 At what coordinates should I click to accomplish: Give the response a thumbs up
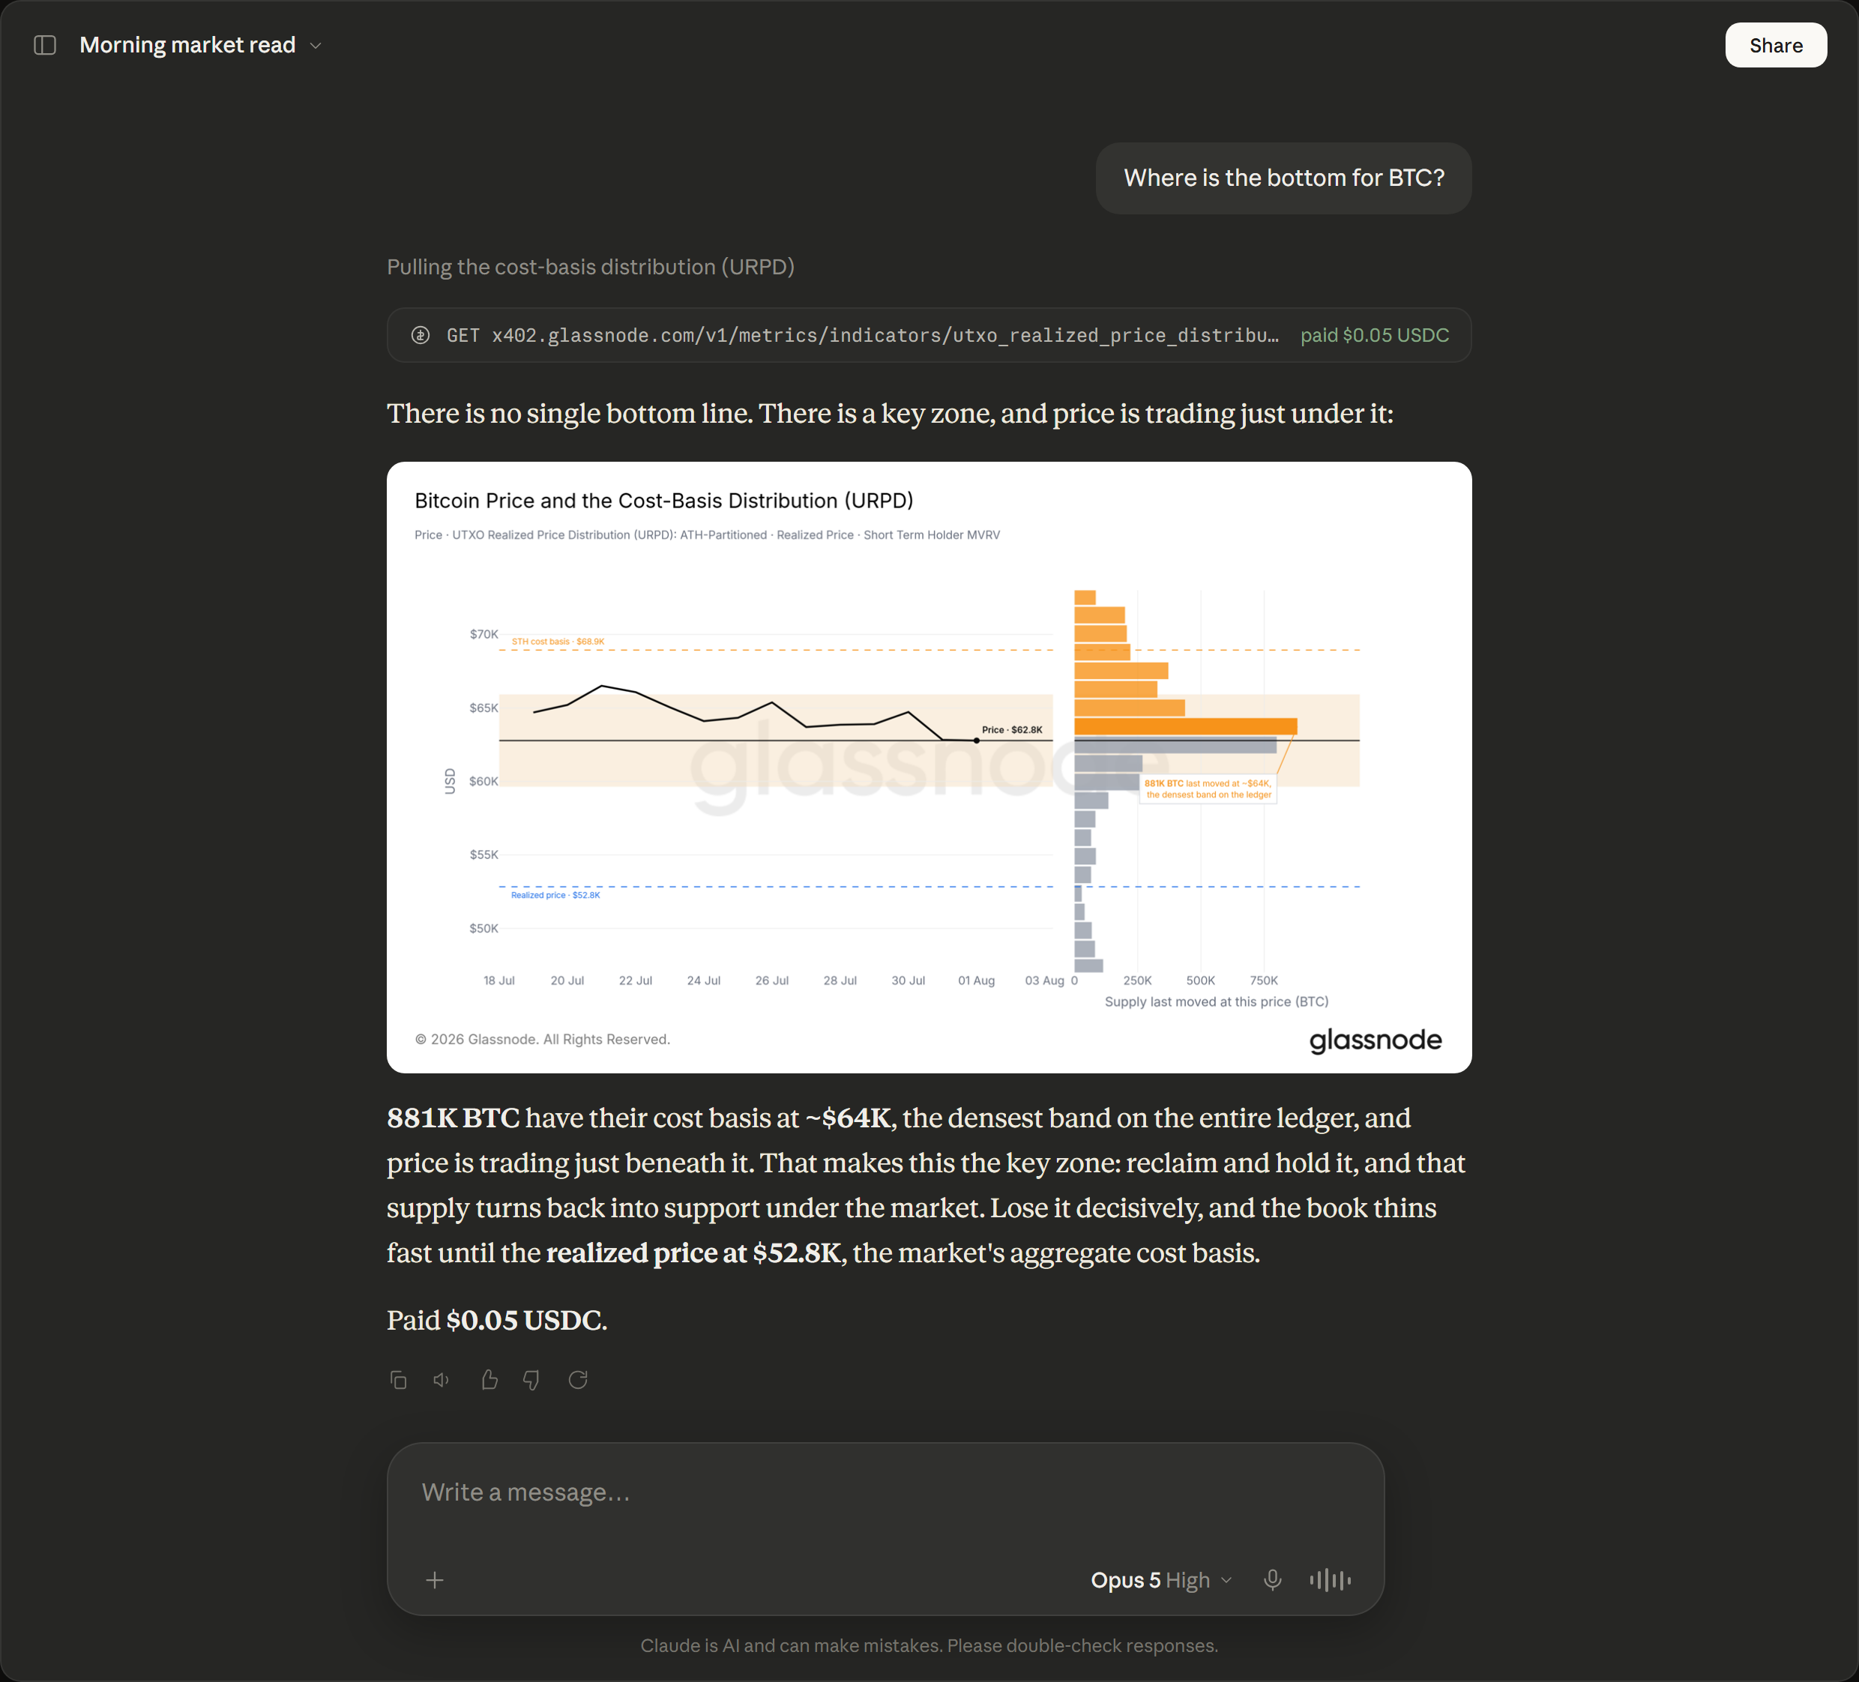pyautogui.click(x=489, y=1379)
